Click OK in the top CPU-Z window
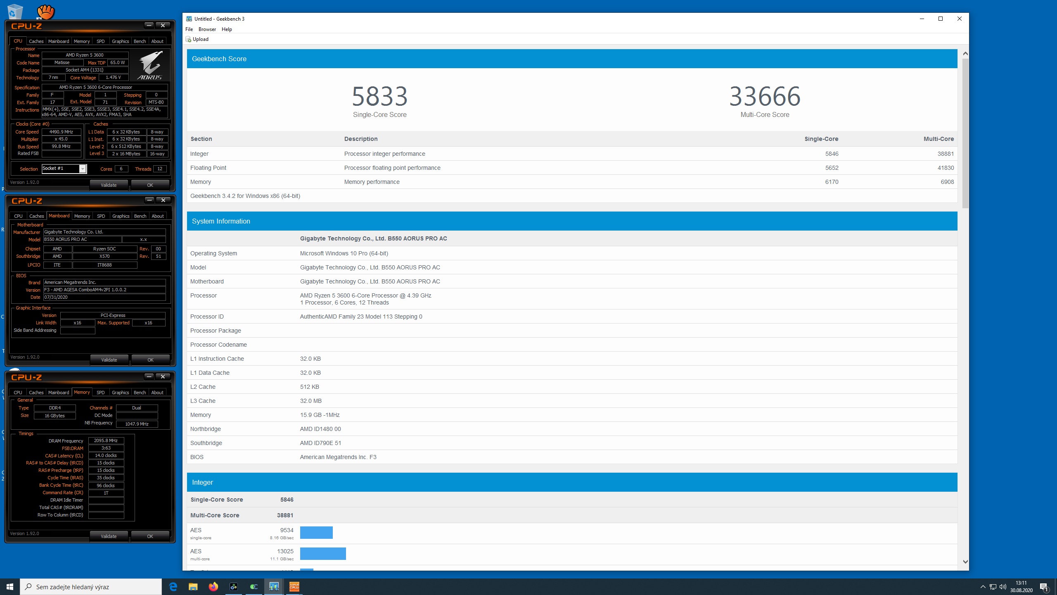The width and height of the screenshot is (1057, 595). pos(150,185)
